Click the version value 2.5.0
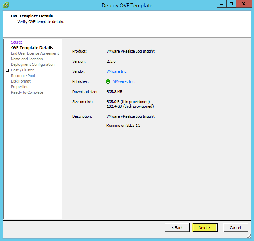Image resolution: width=254 pixels, height=241 pixels. point(111,61)
